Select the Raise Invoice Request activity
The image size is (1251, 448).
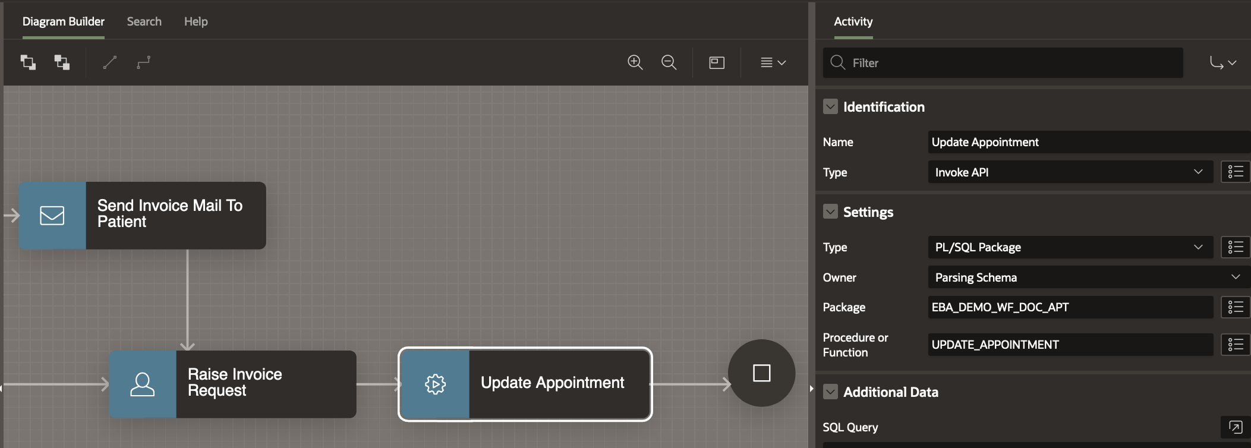233,384
